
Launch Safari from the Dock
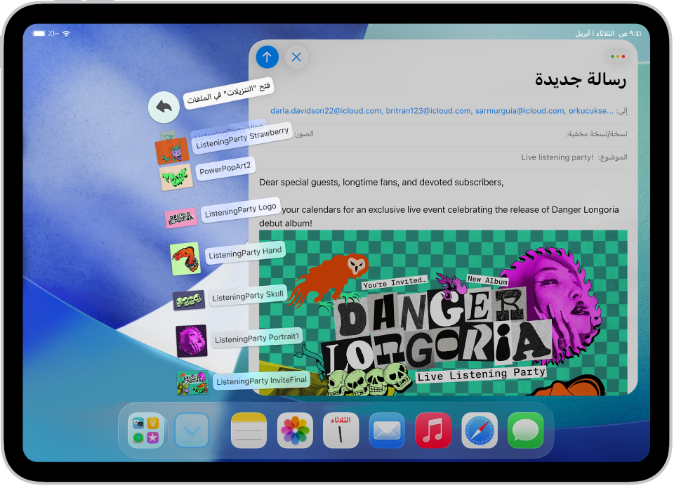479,428
